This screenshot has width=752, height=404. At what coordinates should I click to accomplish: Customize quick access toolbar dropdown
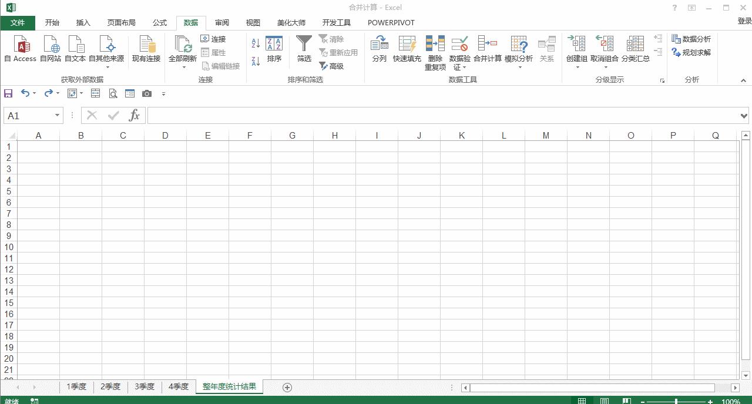(163, 93)
